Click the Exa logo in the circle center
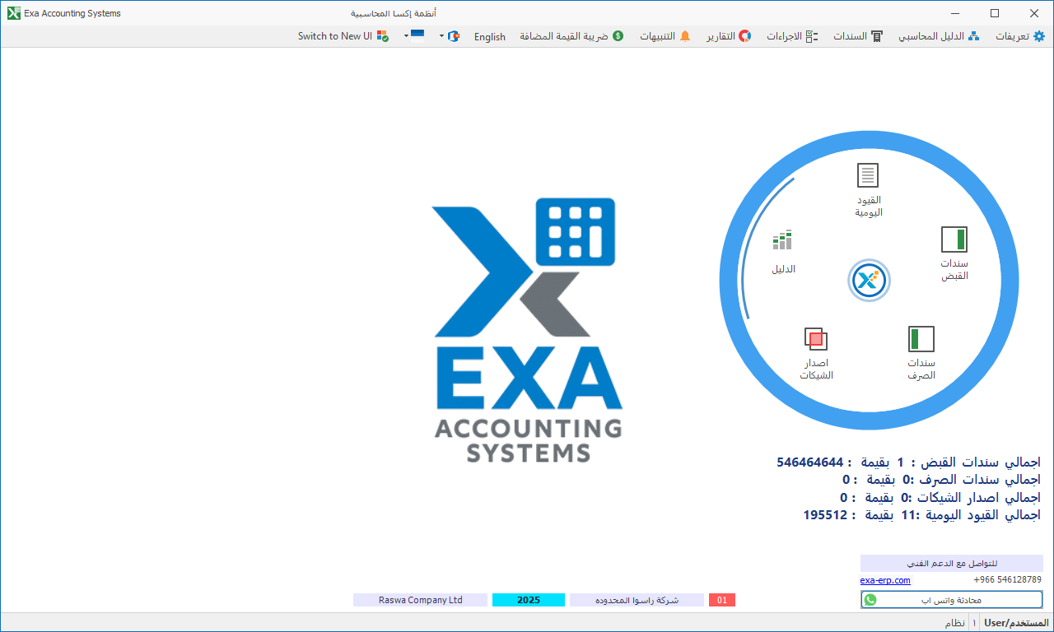 (869, 281)
